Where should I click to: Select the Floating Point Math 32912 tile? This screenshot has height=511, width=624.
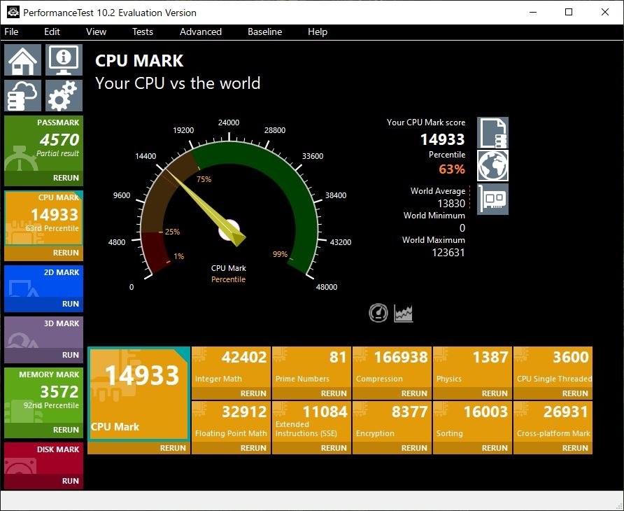coord(232,421)
